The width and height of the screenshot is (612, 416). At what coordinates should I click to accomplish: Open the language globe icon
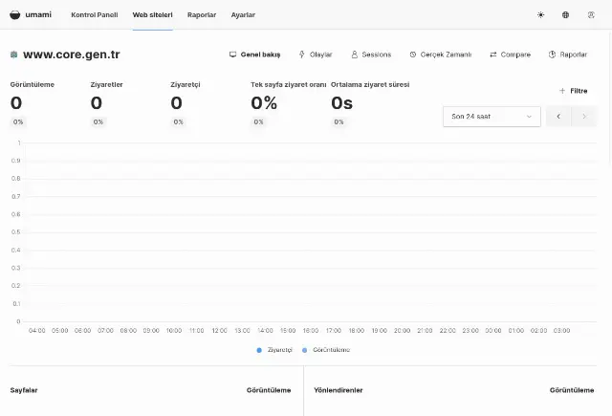click(x=565, y=15)
